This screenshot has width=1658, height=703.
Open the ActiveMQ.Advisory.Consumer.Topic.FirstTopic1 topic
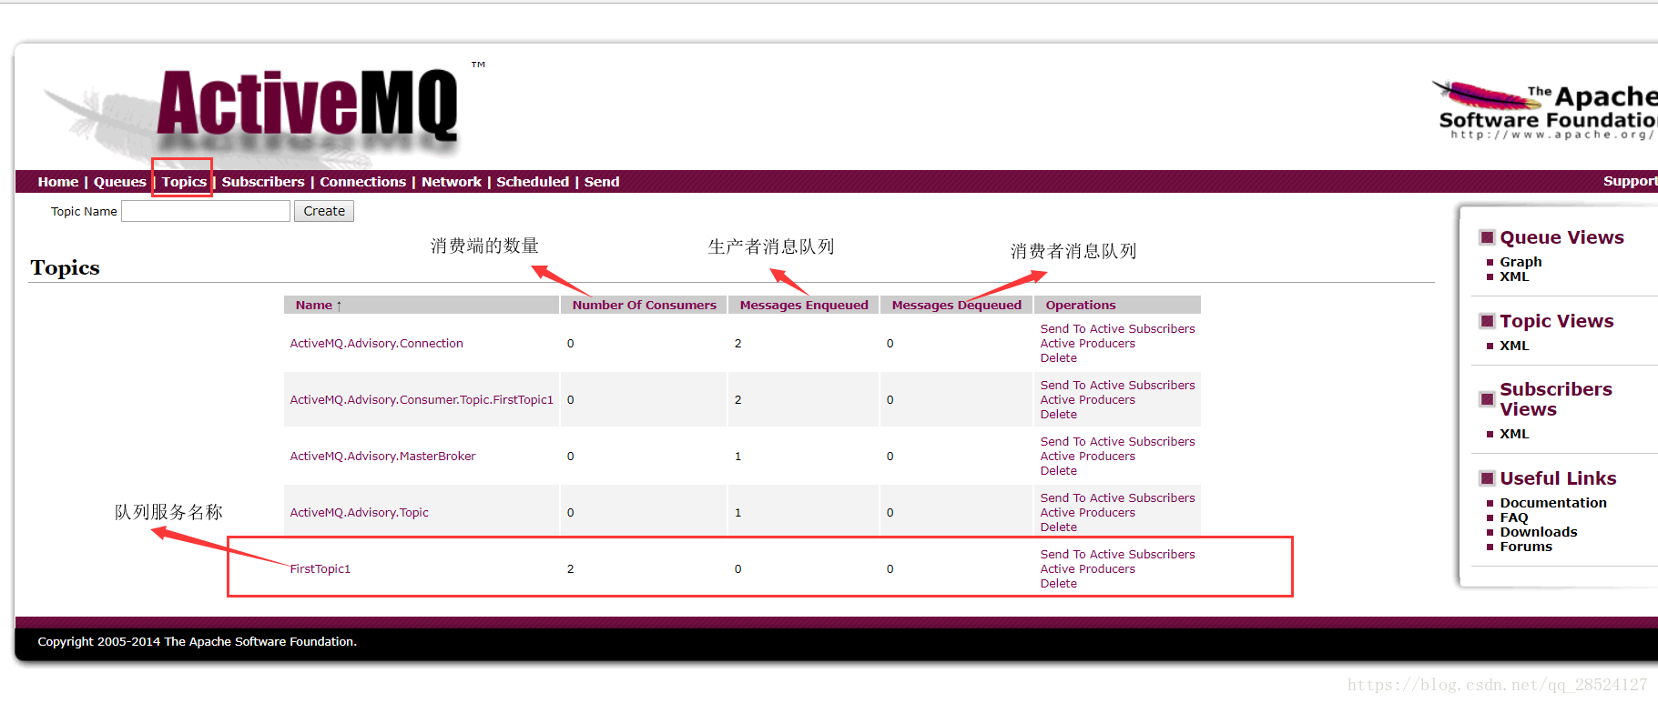pos(422,400)
